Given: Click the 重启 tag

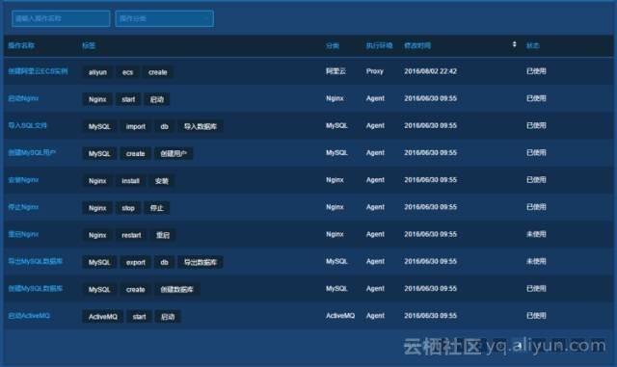Looking at the screenshot, I should coord(163,235).
